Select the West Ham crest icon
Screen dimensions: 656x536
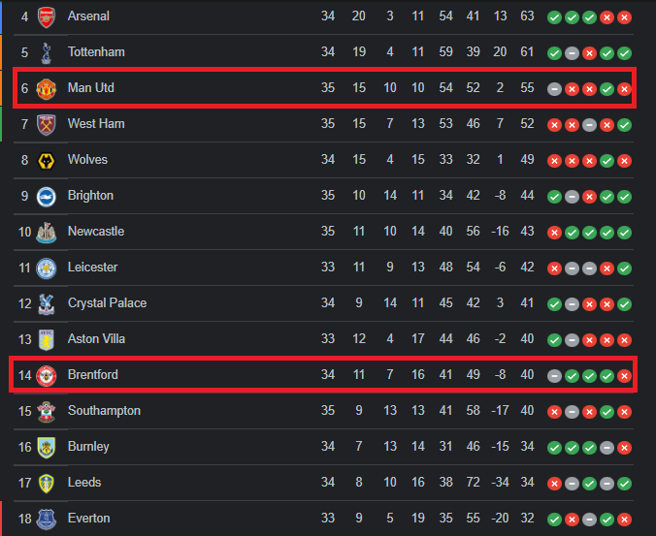click(x=46, y=124)
